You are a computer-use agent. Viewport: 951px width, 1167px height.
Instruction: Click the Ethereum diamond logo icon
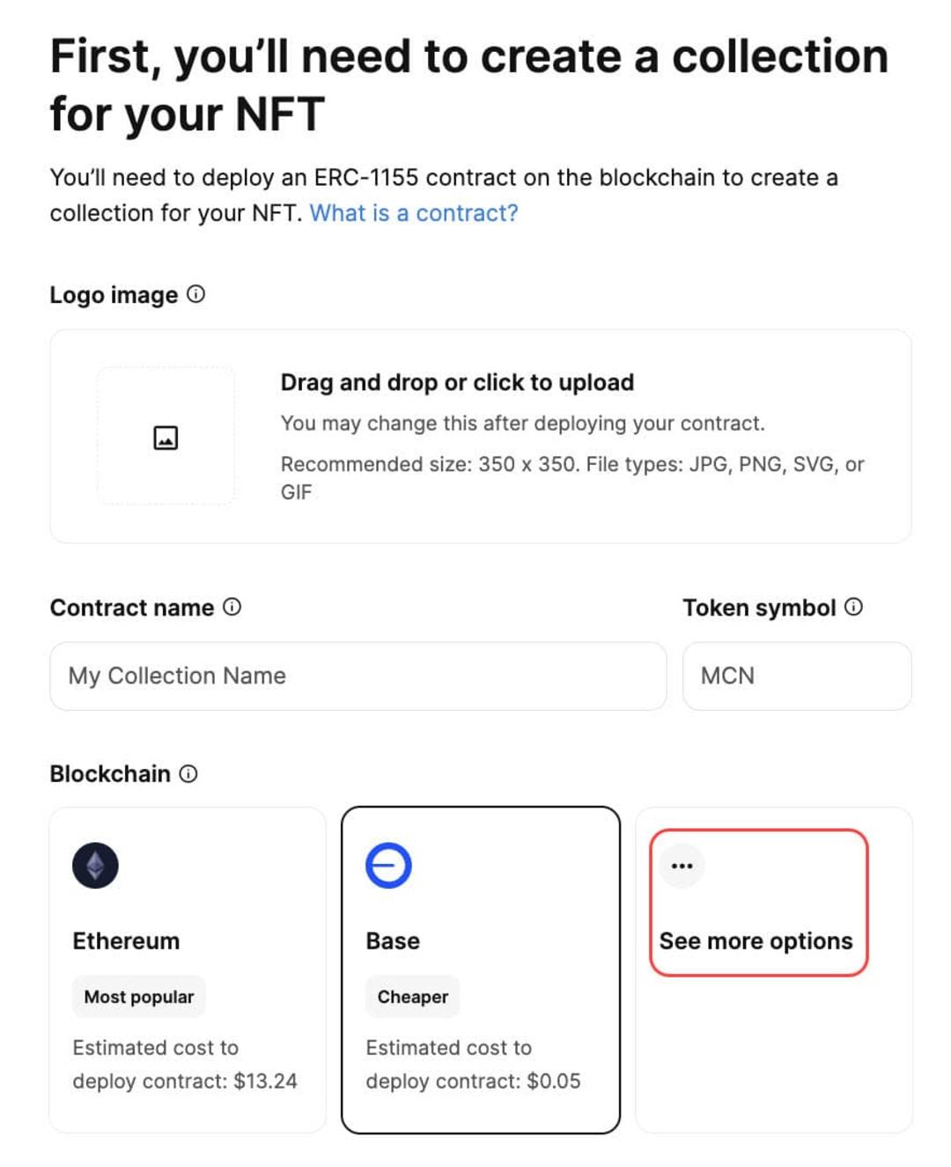pyautogui.click(x=95, y=866)
